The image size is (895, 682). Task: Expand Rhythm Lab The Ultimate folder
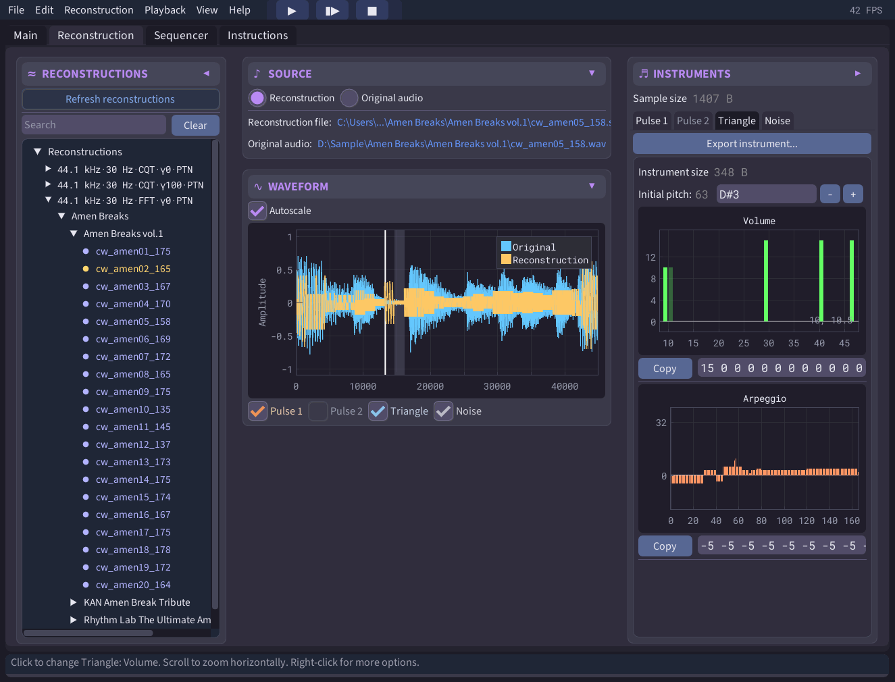pyautogui.click(x=74, y=620)
